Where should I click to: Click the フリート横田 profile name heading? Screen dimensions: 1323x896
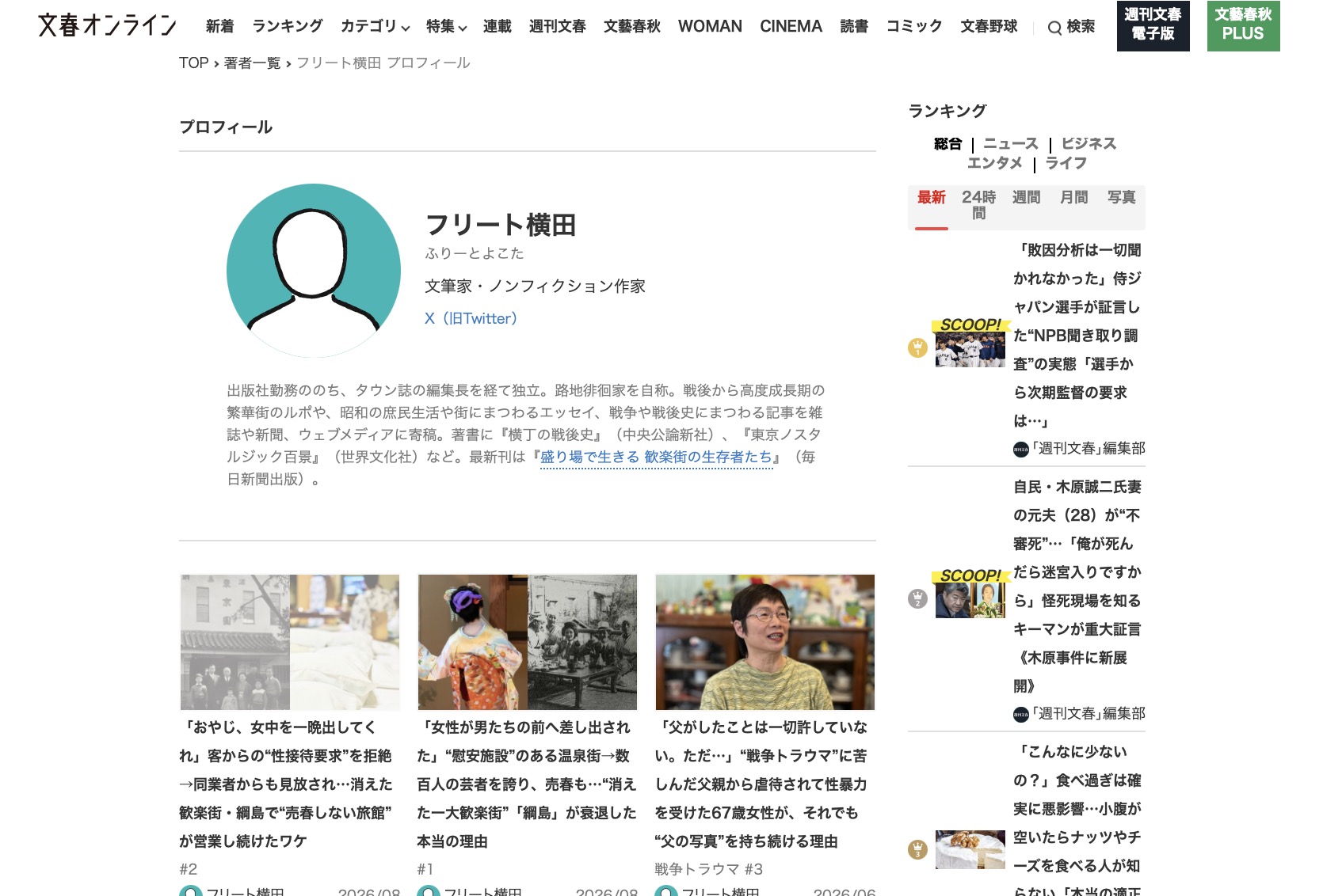pos(501,225)
